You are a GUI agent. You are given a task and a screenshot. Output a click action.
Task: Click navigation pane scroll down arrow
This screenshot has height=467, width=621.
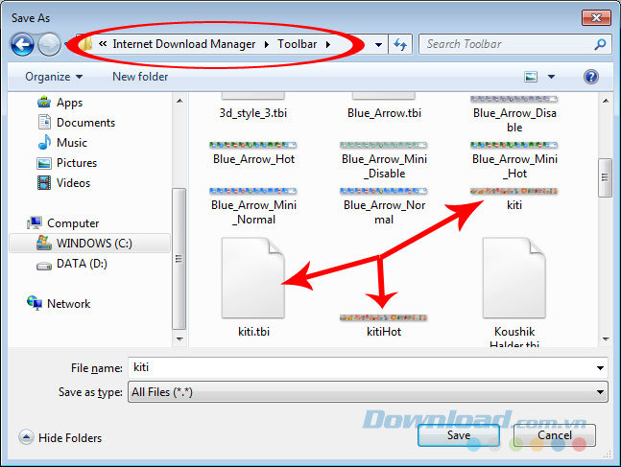click(x=179, y=339)
